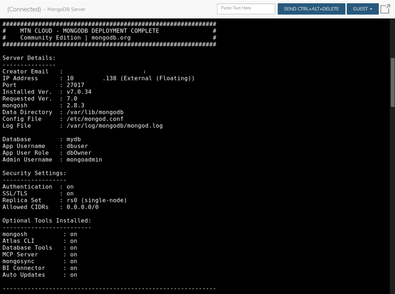Click the console vertical scrollbar thumb
The image size is (395, 294).
click(x=392, y=82)
